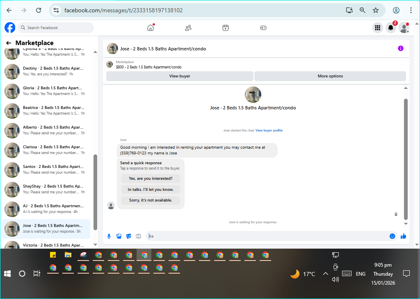Show hidden system tray icons

[325, 274]
